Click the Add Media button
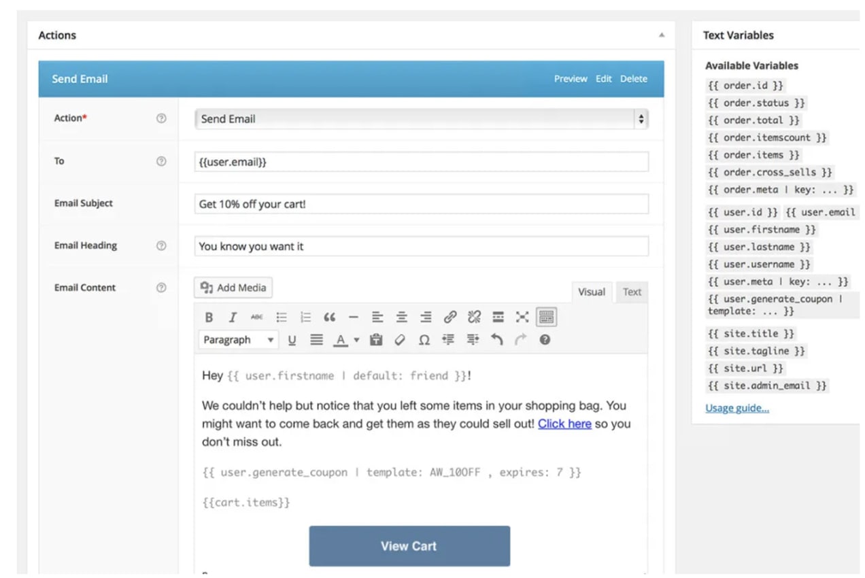 [233, 288]
